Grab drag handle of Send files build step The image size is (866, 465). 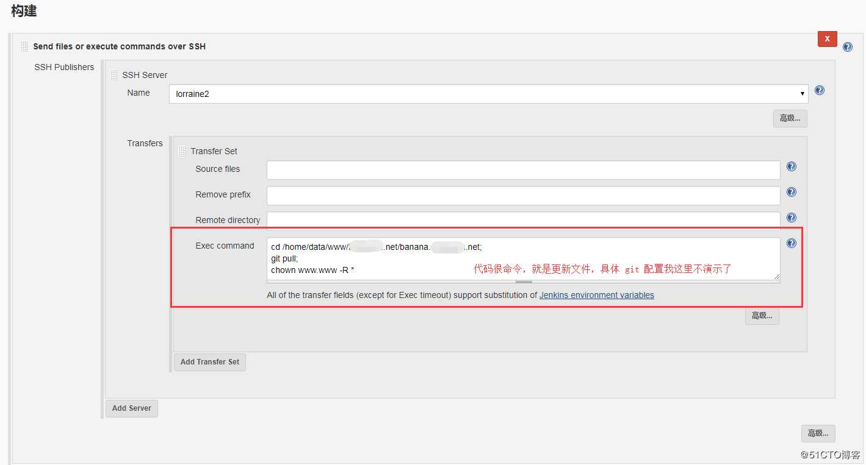click(x=24, y=46)
